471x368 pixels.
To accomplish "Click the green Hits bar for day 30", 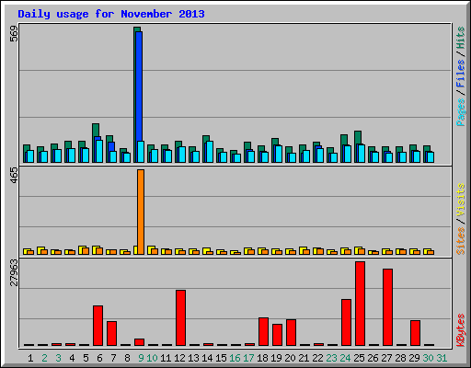I will 427,148.
